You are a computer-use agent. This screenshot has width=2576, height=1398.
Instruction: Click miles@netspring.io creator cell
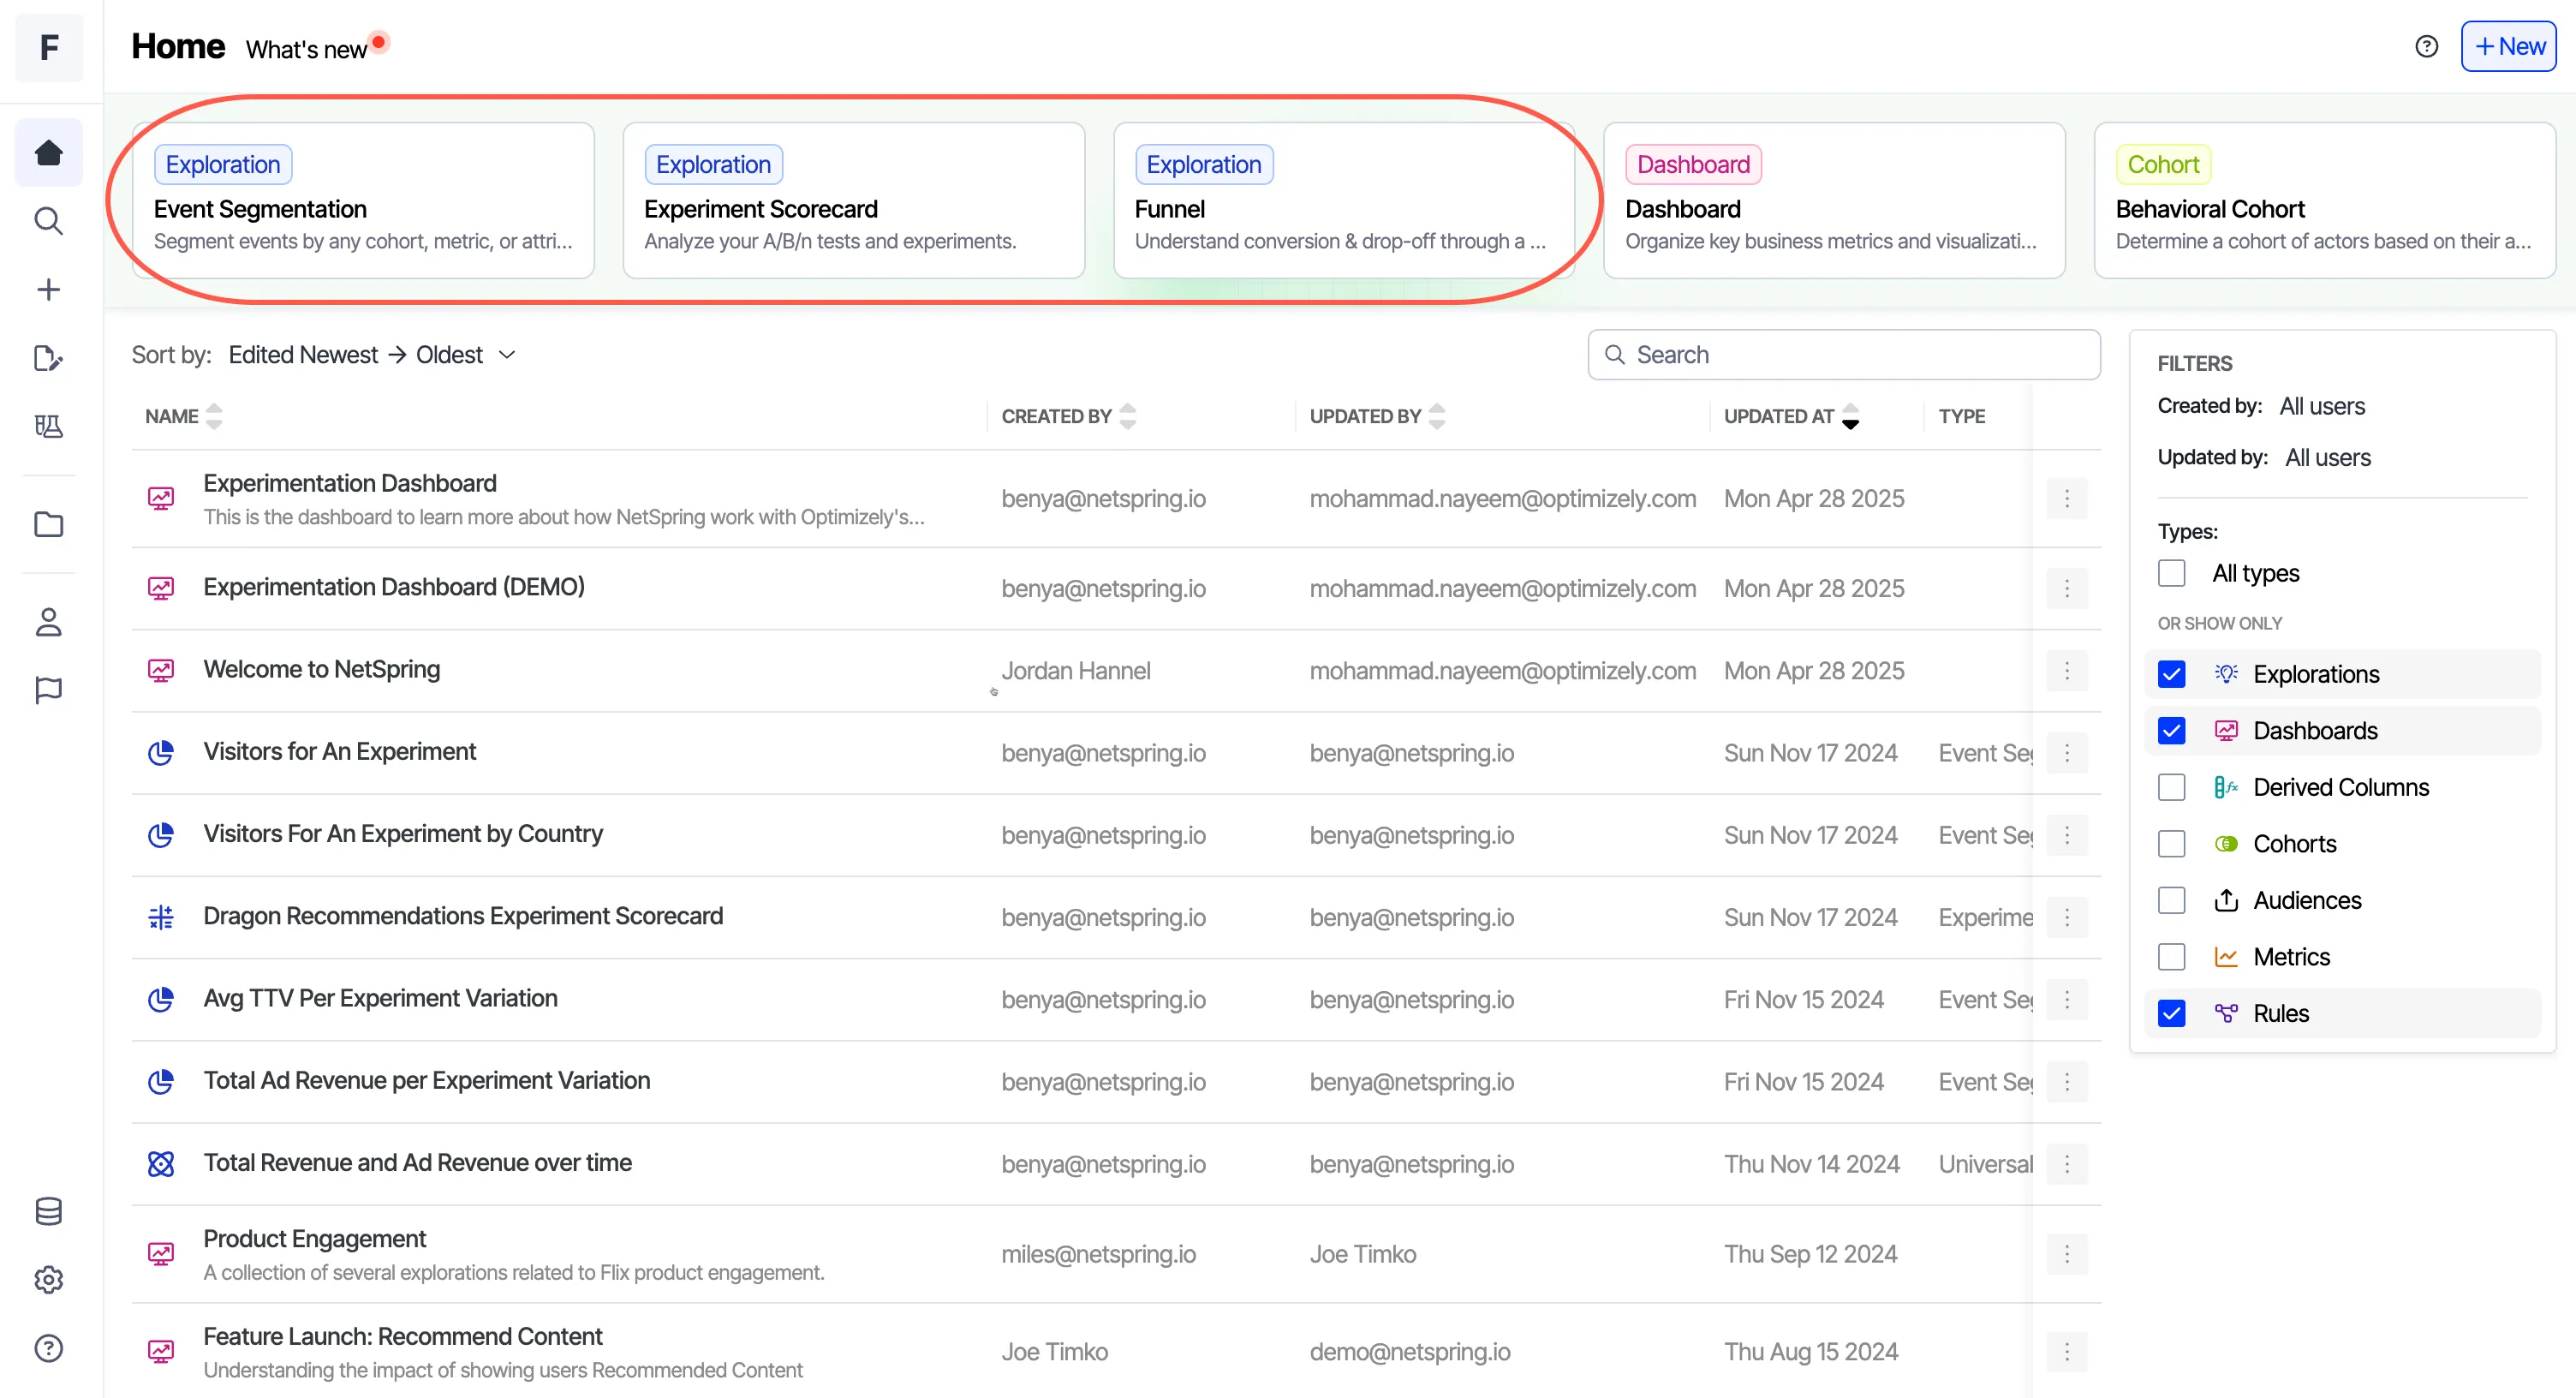pos(1099,1253)
